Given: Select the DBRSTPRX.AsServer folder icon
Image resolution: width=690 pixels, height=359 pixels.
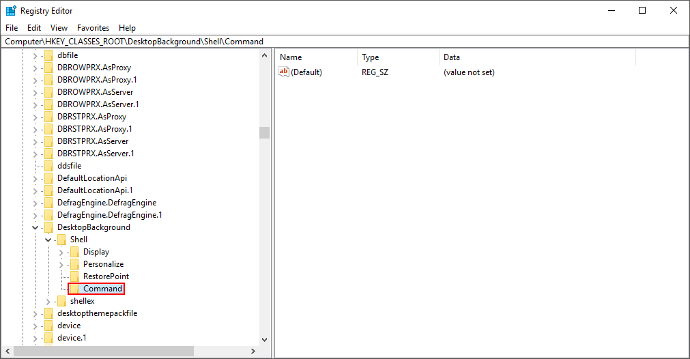Looking at the screenshot, I should click(x=49, y=141).
